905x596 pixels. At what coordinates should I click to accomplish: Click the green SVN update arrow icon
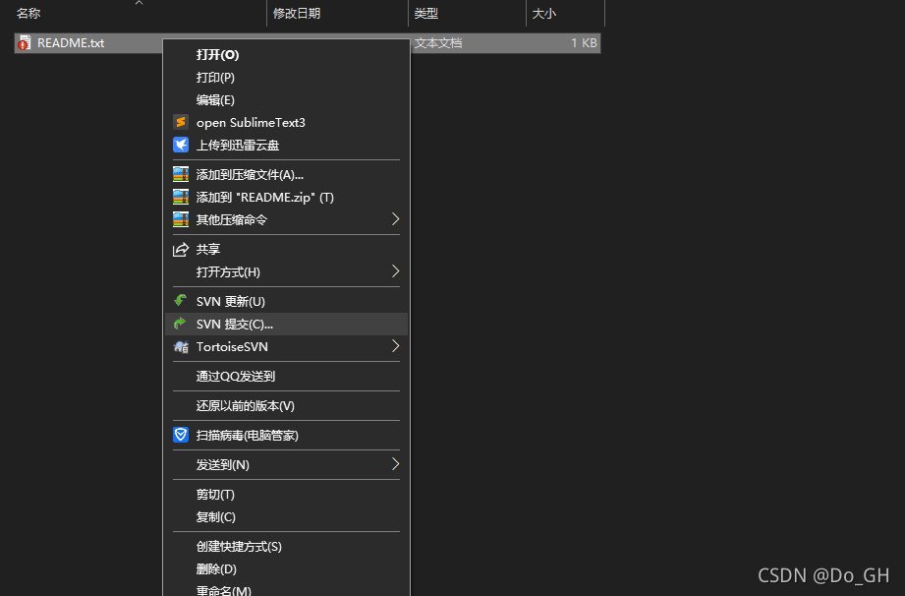(181, 300)
